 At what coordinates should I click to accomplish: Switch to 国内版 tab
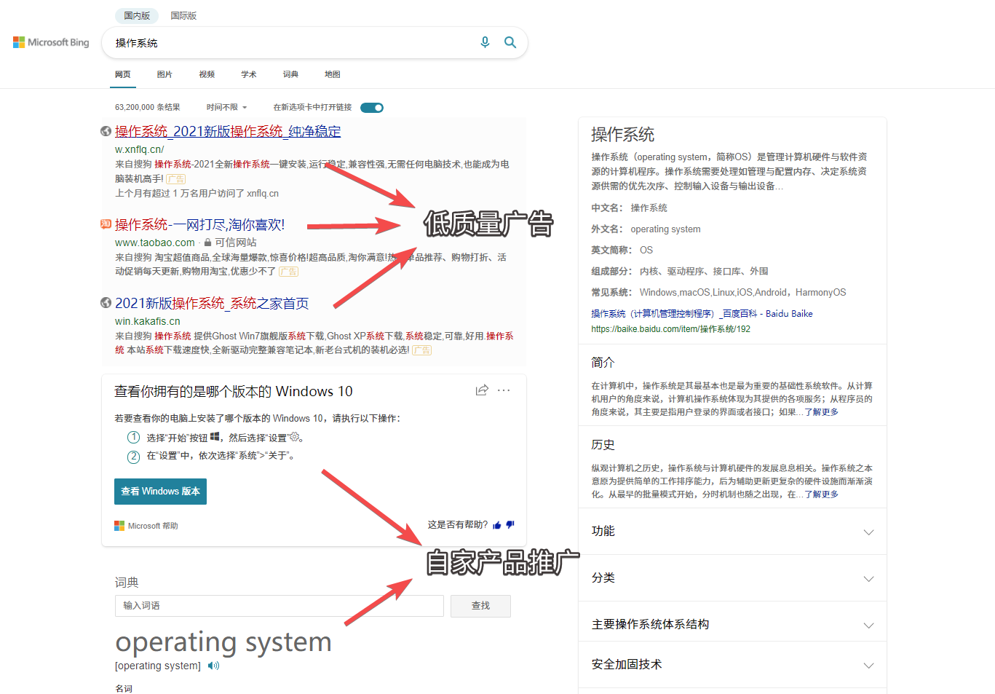click(137, 15)
